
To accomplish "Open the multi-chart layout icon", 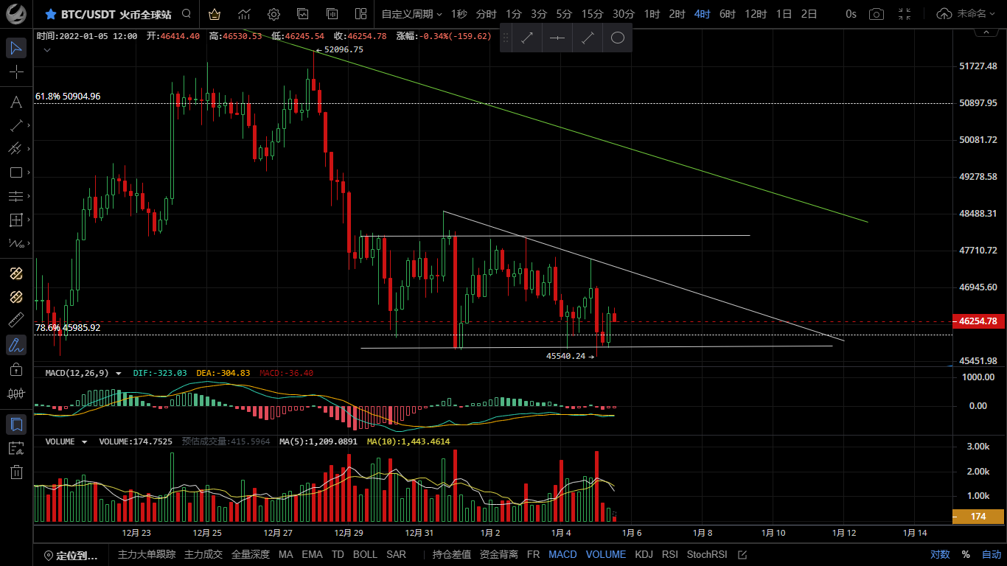I will [x=360, y=14].
